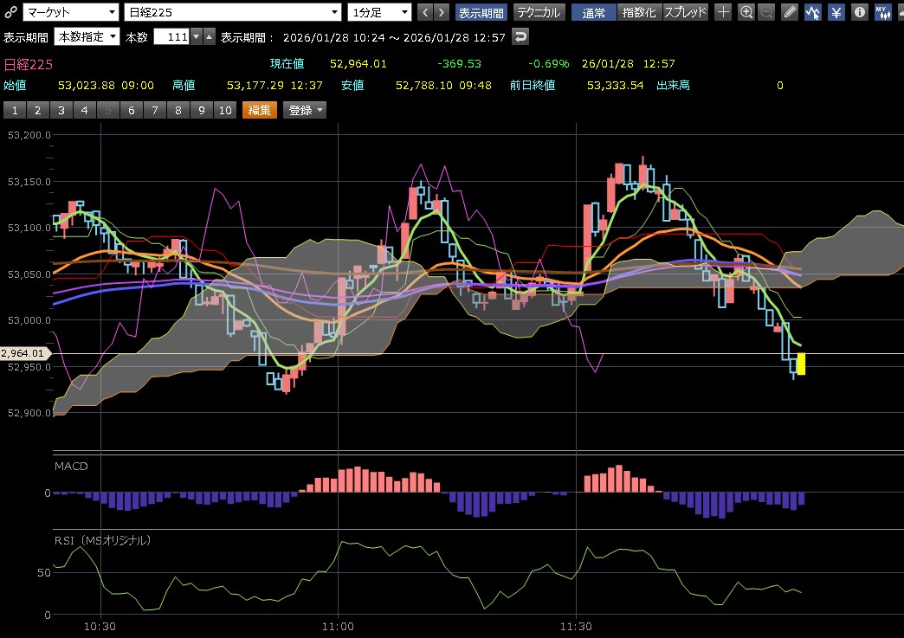Viewport: 904px width, 638px height.
Task: Open the 本数指定 period type dropdown
Action: pos(86,37)
